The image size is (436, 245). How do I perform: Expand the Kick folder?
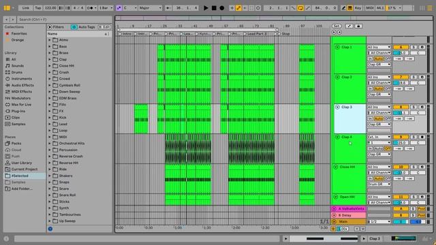click(x=50, y=118)
